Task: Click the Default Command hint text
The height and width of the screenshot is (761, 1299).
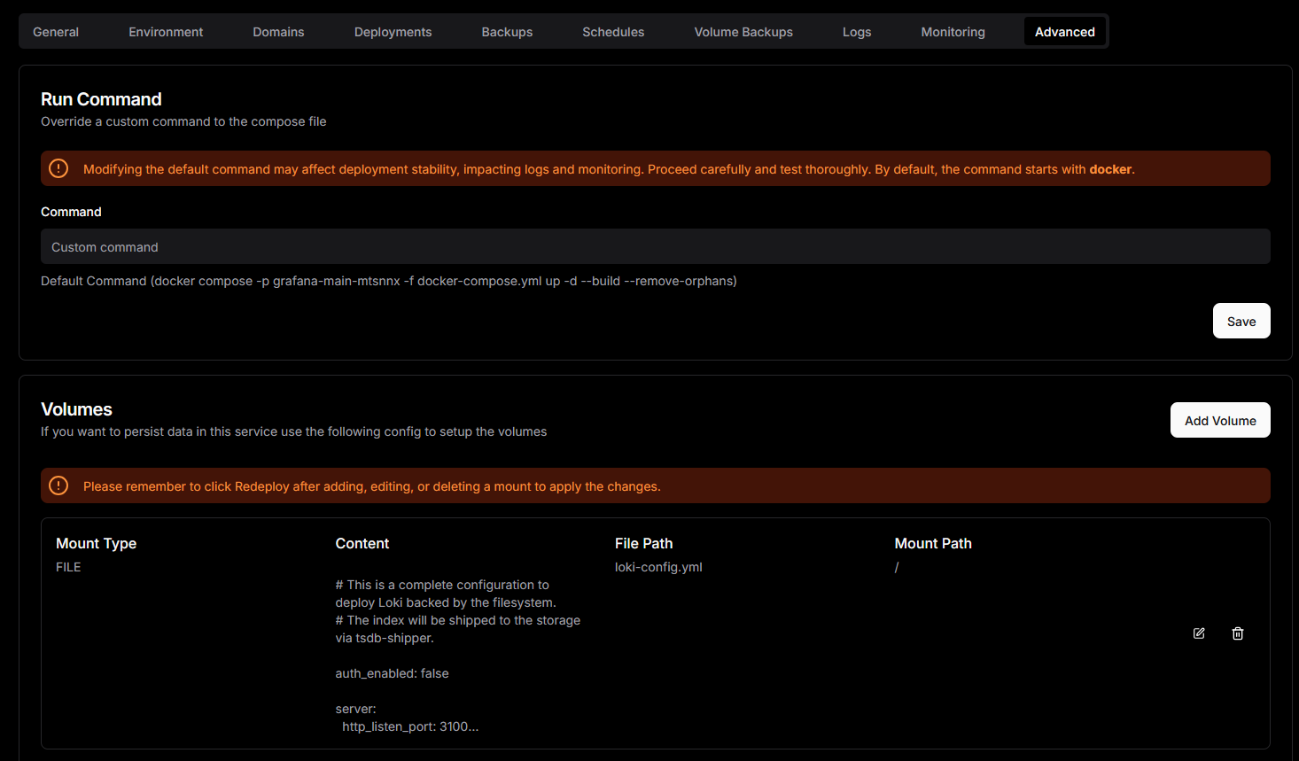Action: click(x=388, y=281)
